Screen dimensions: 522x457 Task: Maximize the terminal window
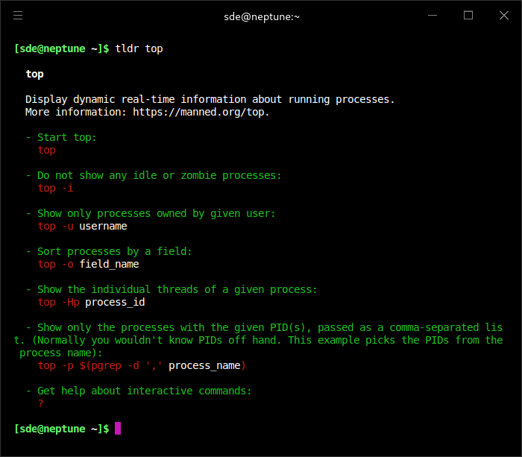click(x=468, y=16)
